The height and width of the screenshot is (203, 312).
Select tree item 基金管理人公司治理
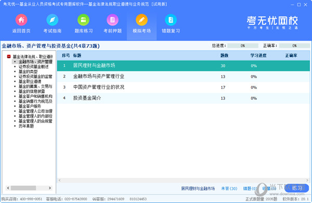(35, 111)
